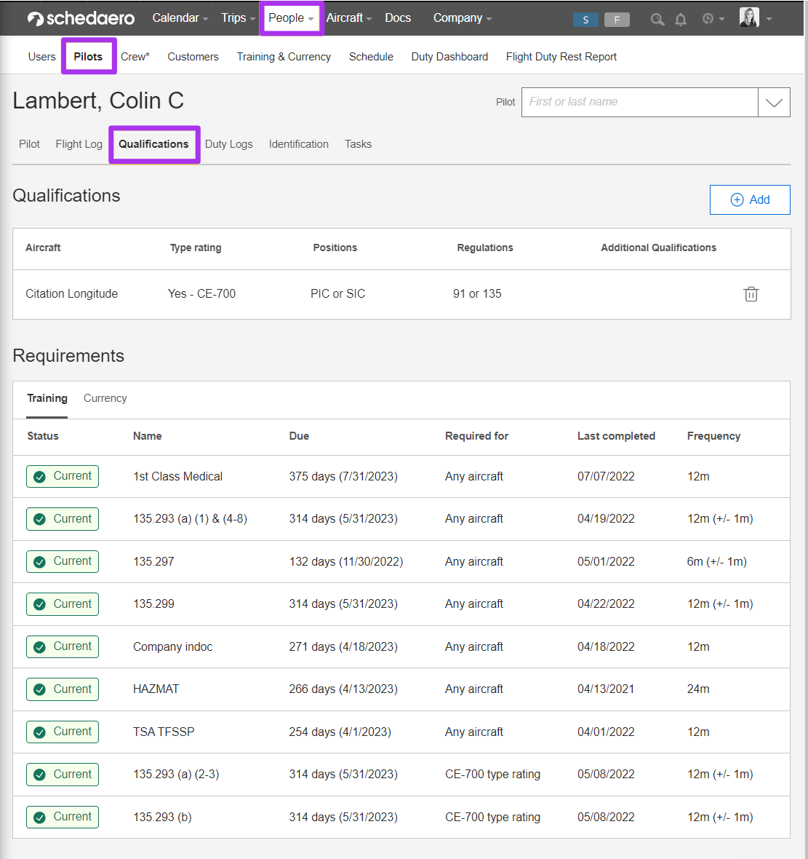Expand the profile avatar dropdown arrow
The height and width of the screenshot is (859, 808).
[769, 19]
